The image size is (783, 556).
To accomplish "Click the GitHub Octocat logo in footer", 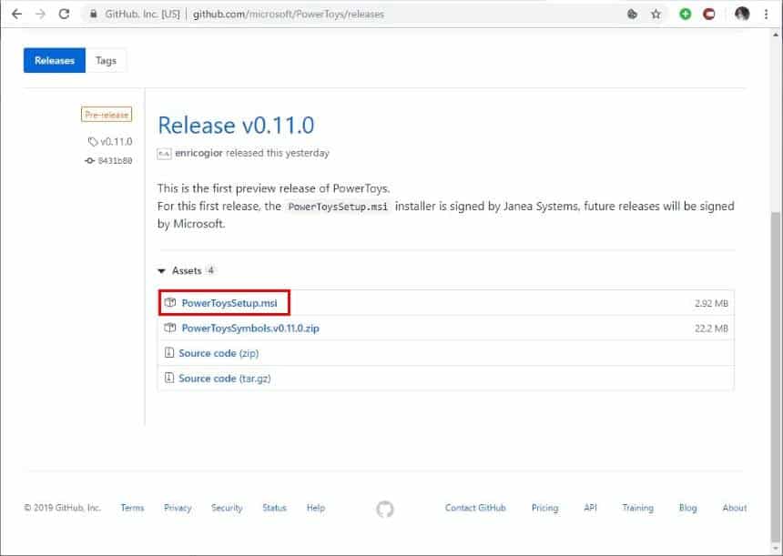I will (x=385, y=509).
